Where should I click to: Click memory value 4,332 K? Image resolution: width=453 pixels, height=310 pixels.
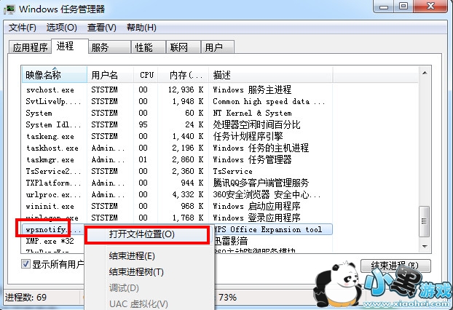tap(188, 194)
